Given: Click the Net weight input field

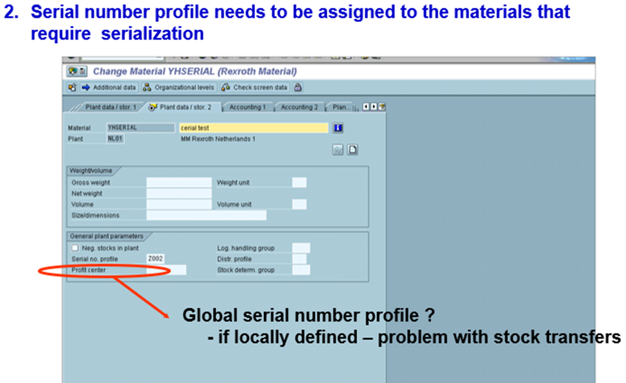Looking at the screenshot, I should pos(179,194).
